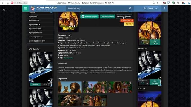Click the user icon on the Кабинет button
Image resolution: width=191 pixels, height=107 pixels.
(145, 8)
